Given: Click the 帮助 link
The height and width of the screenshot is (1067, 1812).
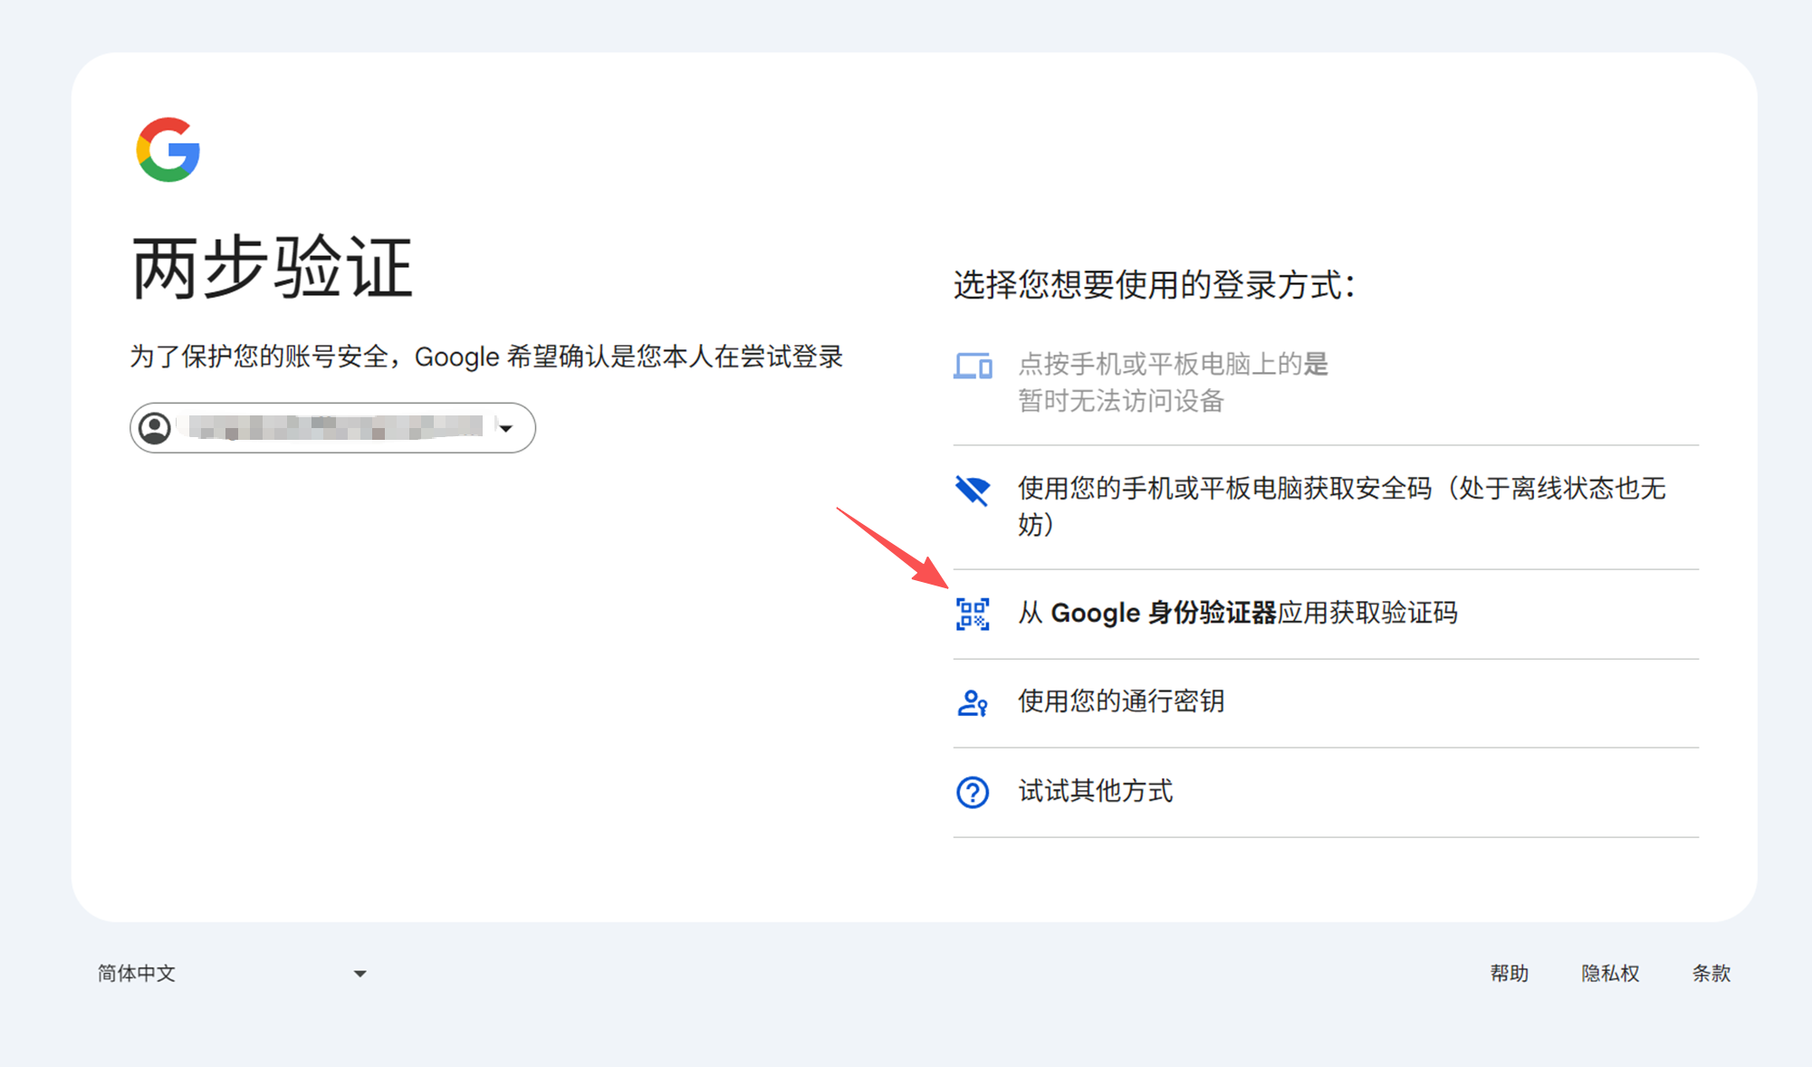Looking at the screenshot, I should (1510, 973).
